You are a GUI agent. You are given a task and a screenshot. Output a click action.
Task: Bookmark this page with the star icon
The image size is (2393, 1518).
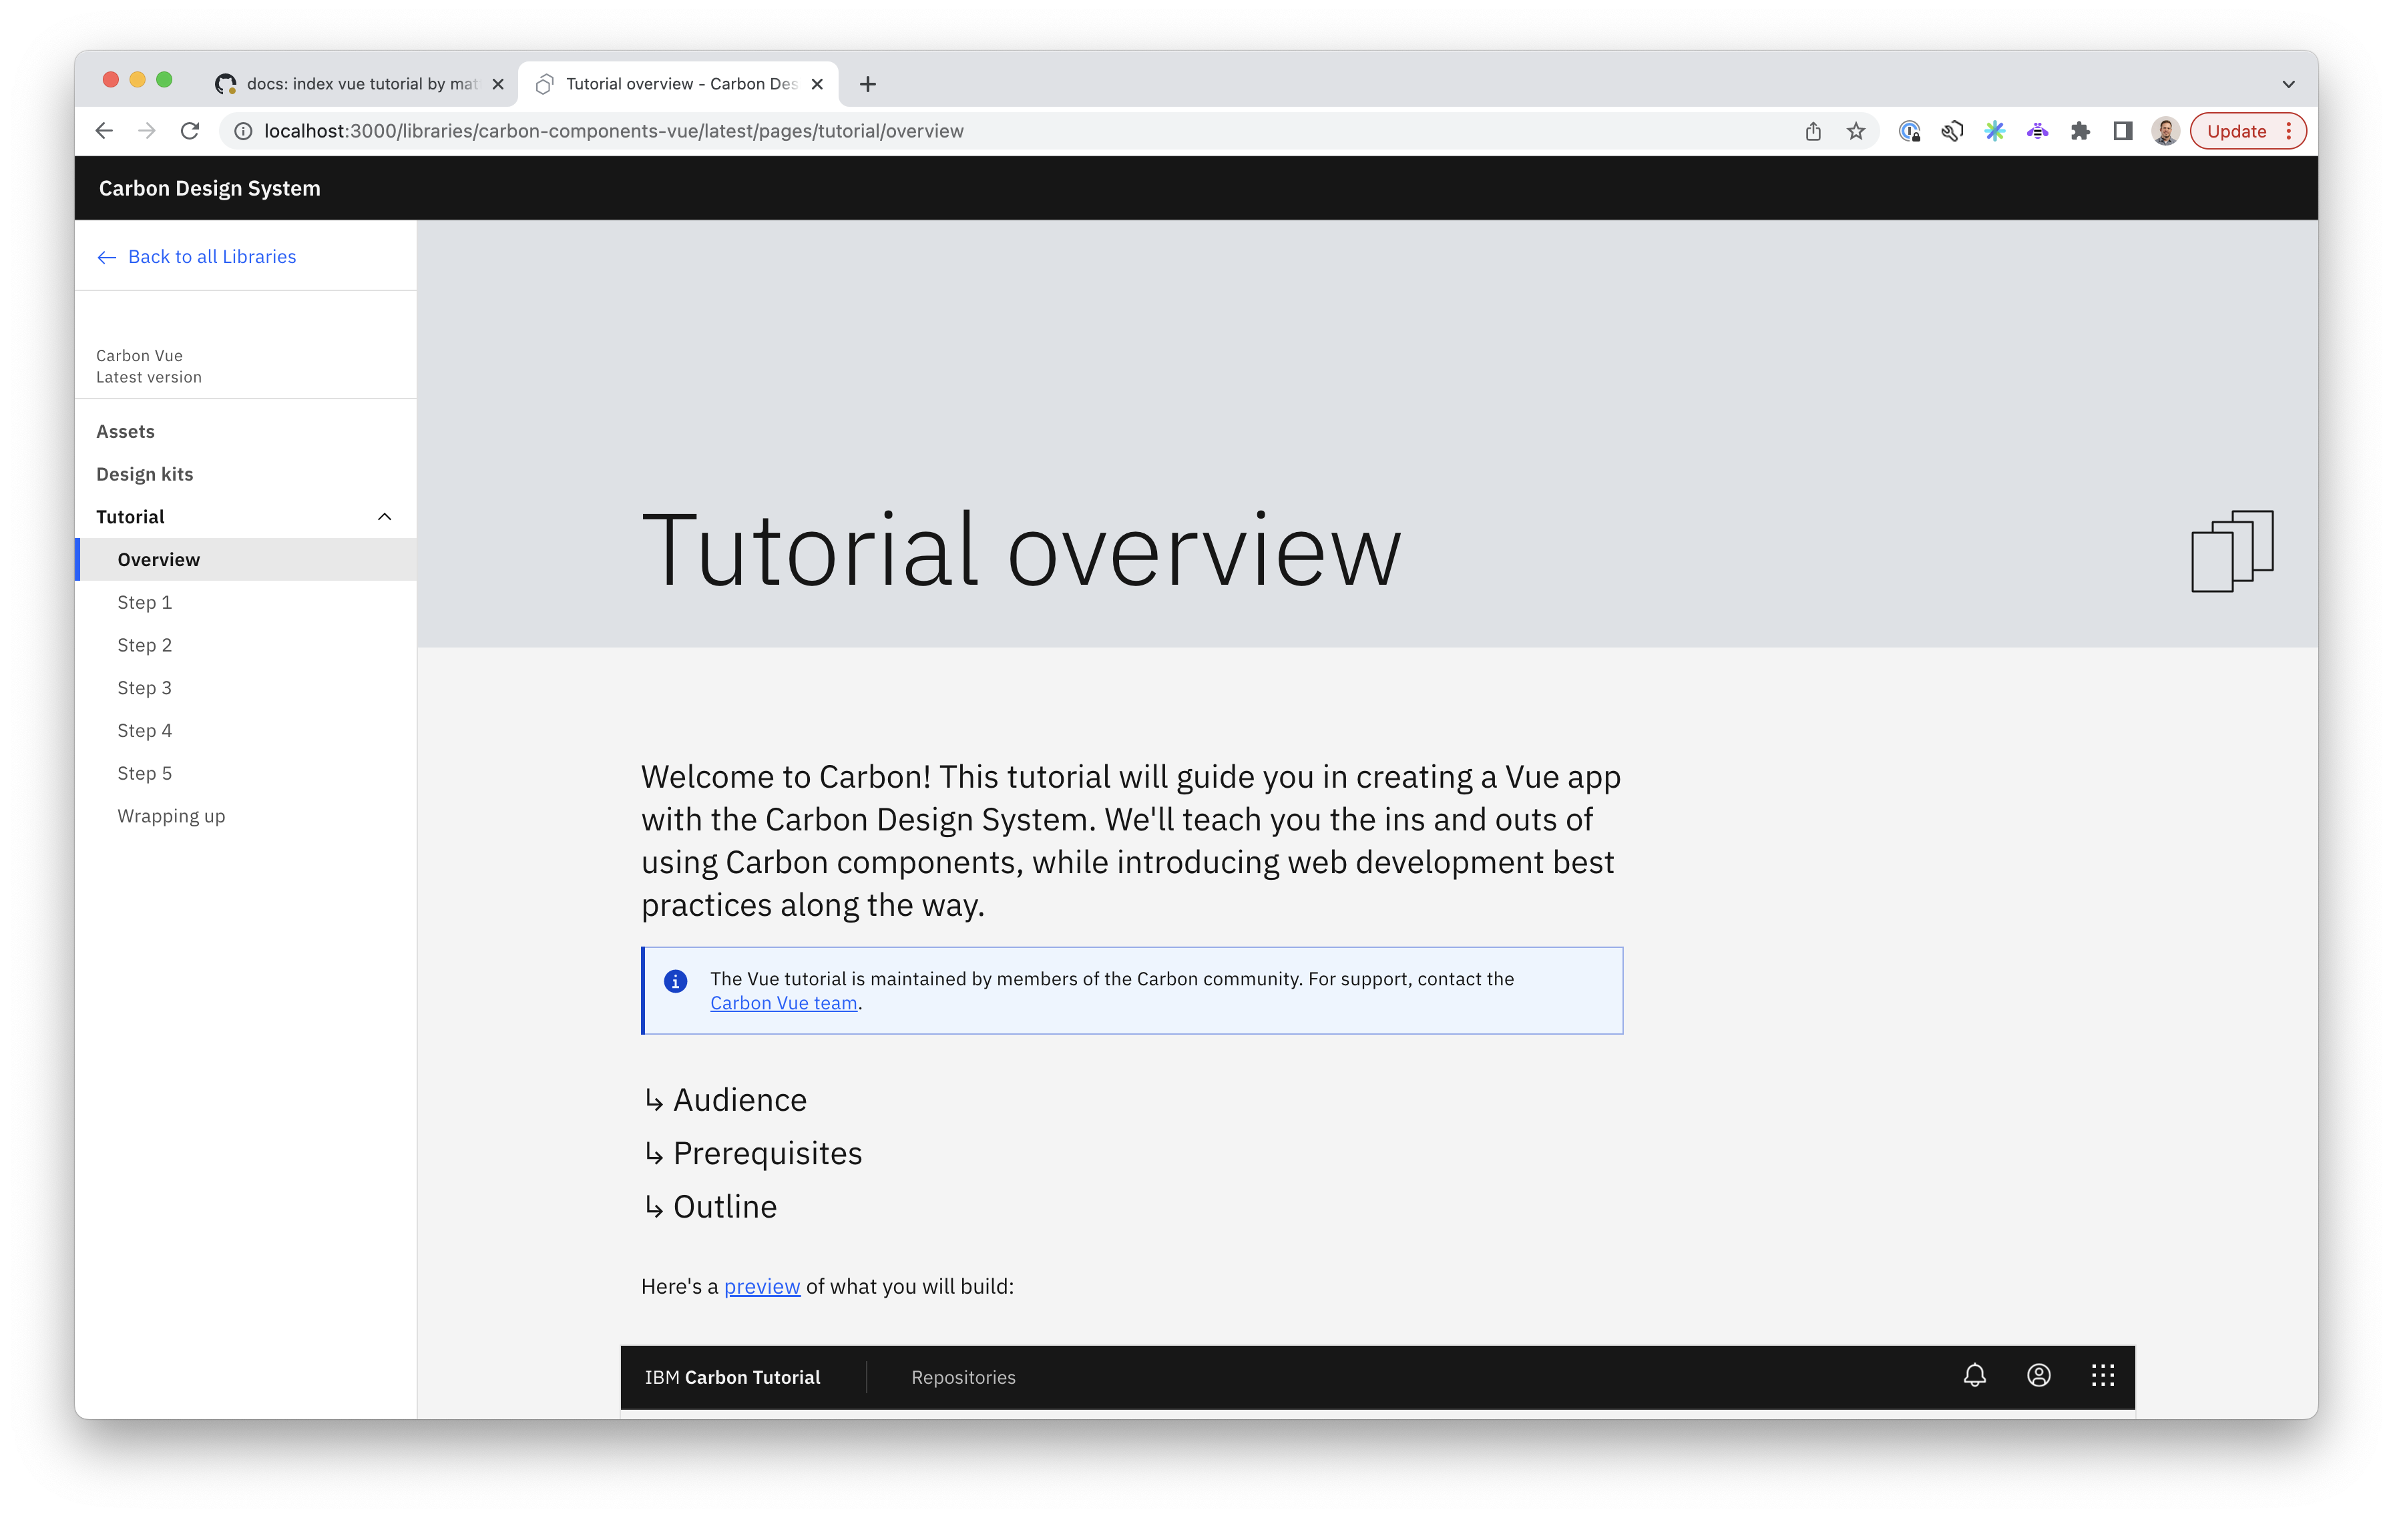1856,131
